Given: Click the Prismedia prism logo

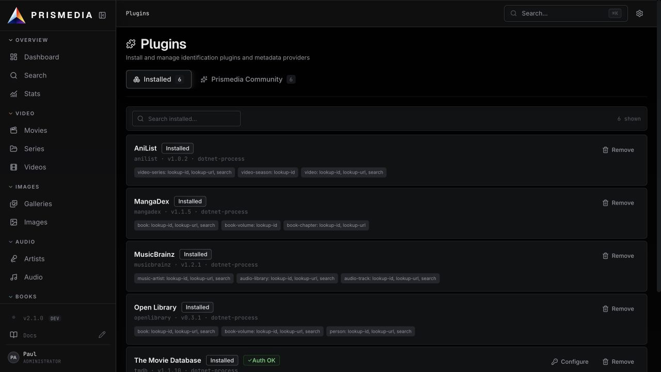Looking at the screenshot, I should point(17,16).
